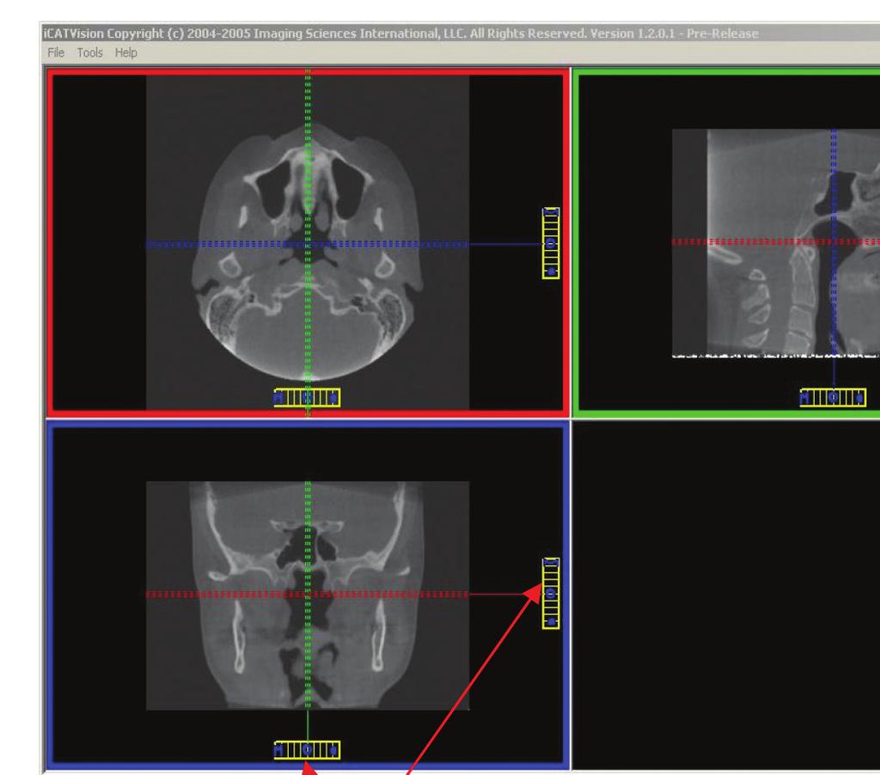Select the coronal skull image in blue-framed view
Screen dimensions: 880x775
[308, 595]
